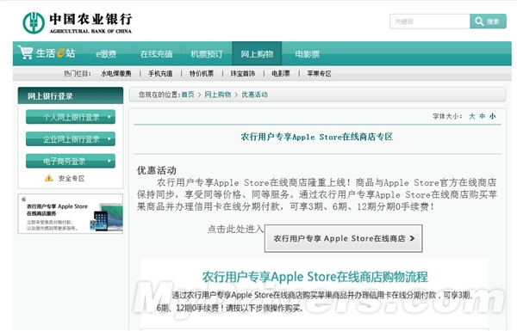Set font size to 中

coord(483,116)
